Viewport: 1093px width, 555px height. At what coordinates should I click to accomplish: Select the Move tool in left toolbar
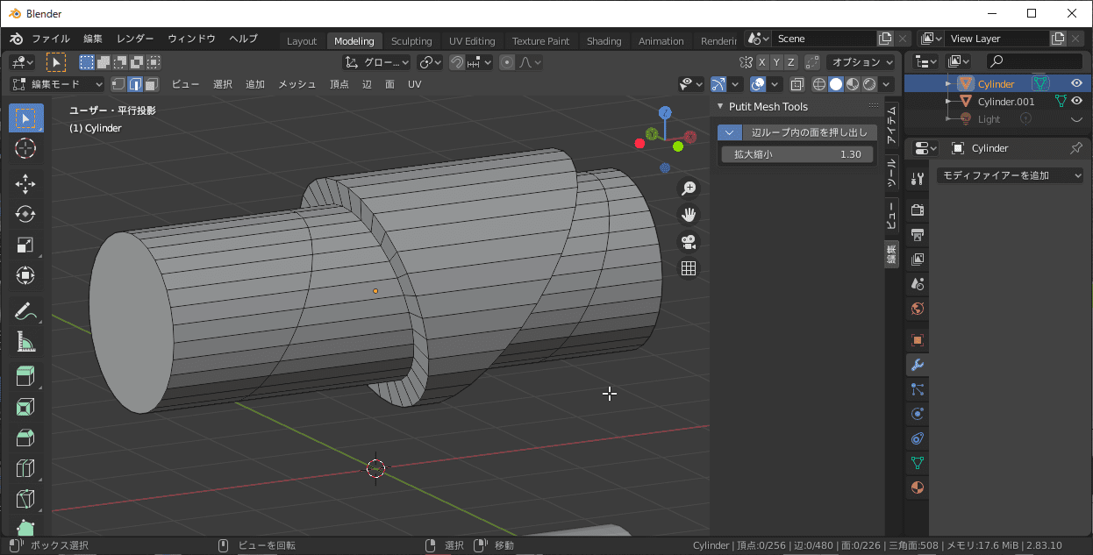tap(25, 183)
